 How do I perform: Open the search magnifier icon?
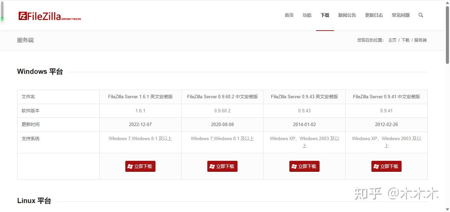click(421, 15)
